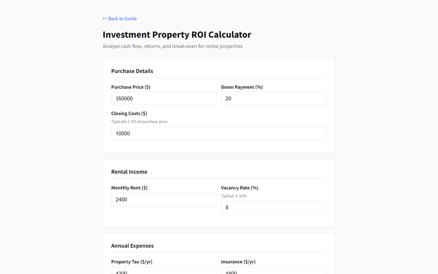This screenshot has height=274, width=438.
Task: Select the Insurance amount input field
Action: click(x=274, y=271)
